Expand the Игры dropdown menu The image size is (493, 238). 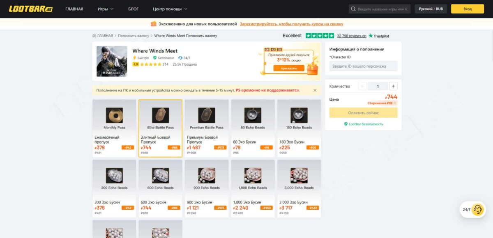pyautogui.click(x=106, y=9)
